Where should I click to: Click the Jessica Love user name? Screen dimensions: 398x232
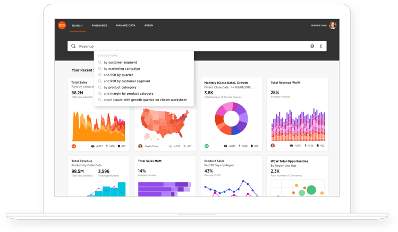click(318, 25)
